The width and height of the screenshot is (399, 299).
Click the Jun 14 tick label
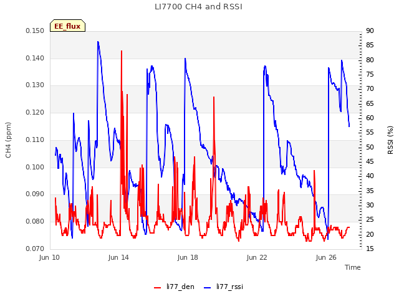[x=118, y=257]
